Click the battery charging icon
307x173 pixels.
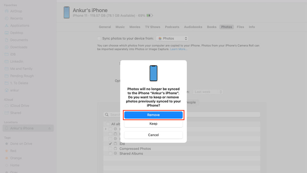pyautogui.click(x=150, y=15)
